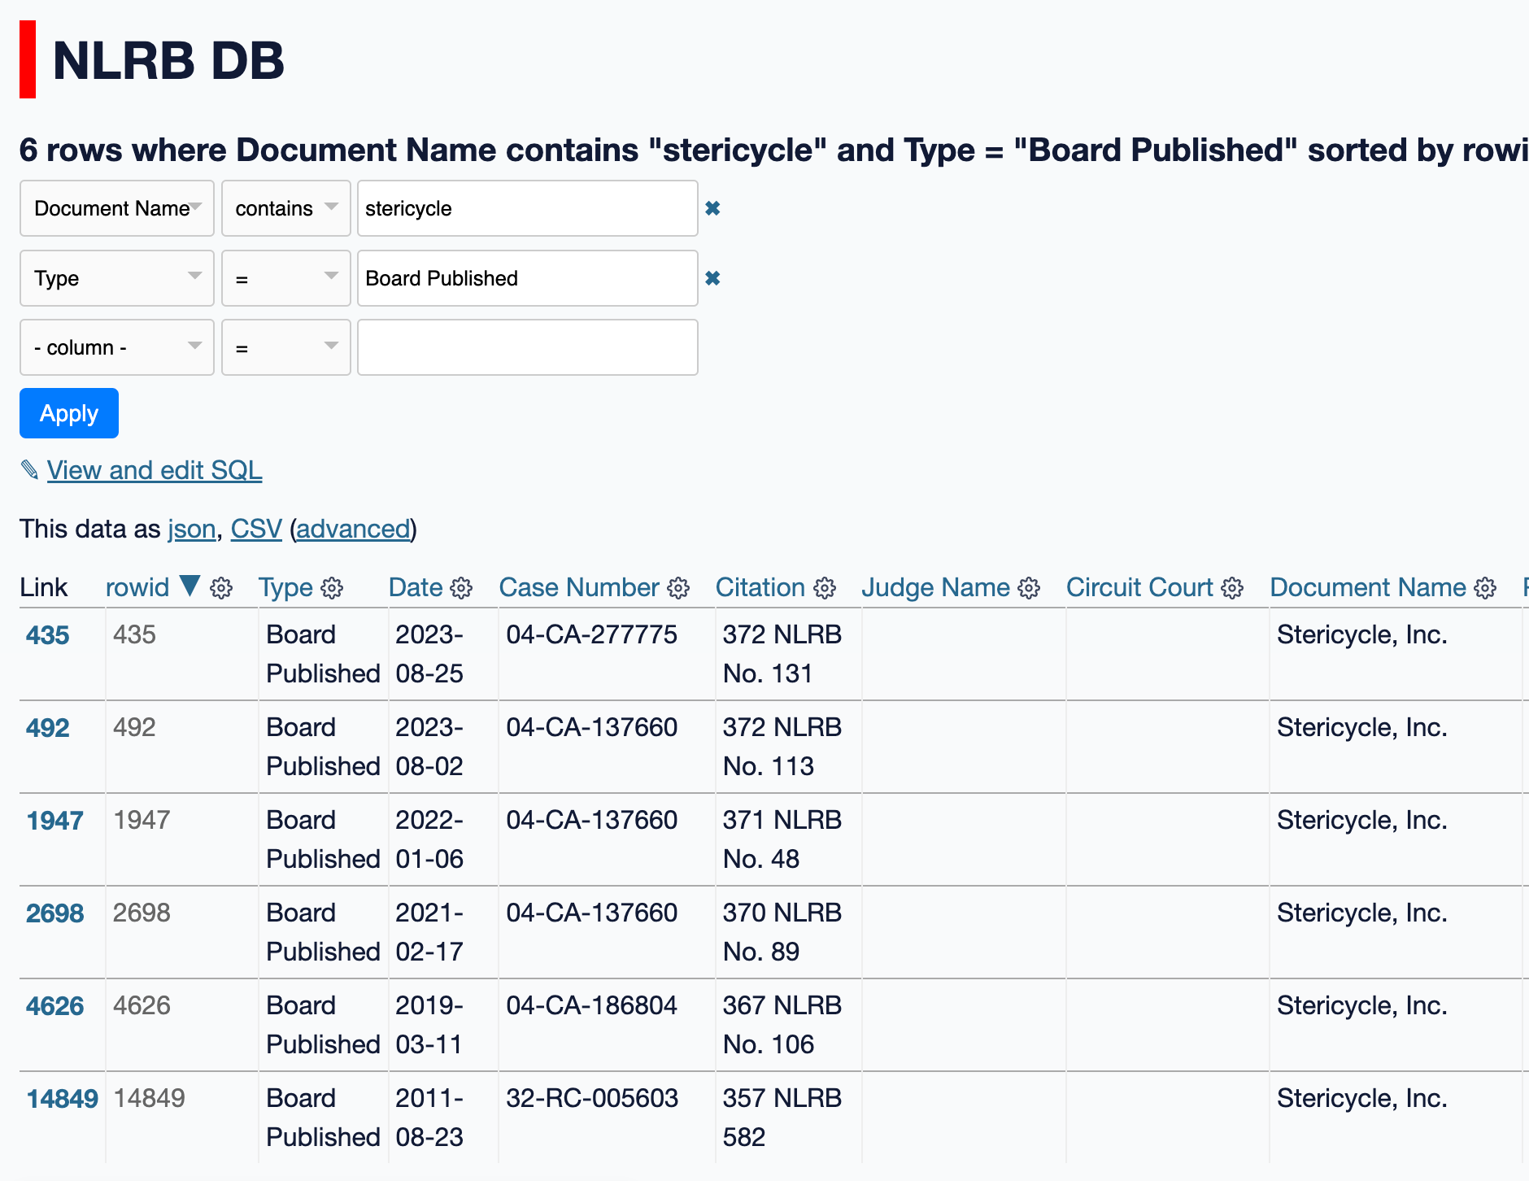Download data as json
This screenshot has height=1181, width=1529.
[192, 529]
